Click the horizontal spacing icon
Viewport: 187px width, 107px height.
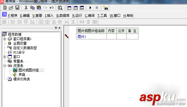click(x=67, y=22)
